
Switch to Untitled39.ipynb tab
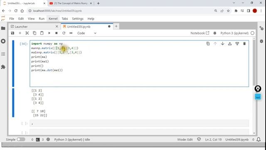(87, 27)
